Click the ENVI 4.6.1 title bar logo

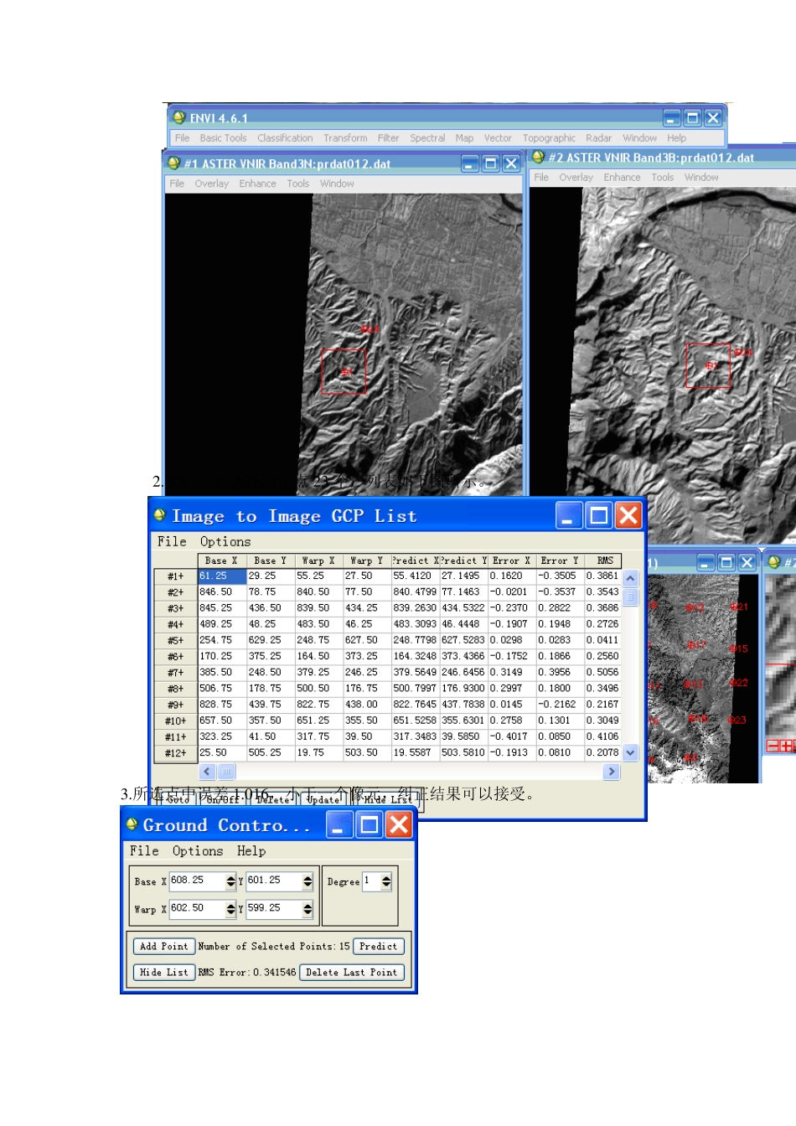pos(178,118)
